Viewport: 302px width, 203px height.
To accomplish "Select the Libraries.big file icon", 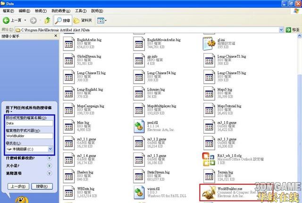I will 139,93.
